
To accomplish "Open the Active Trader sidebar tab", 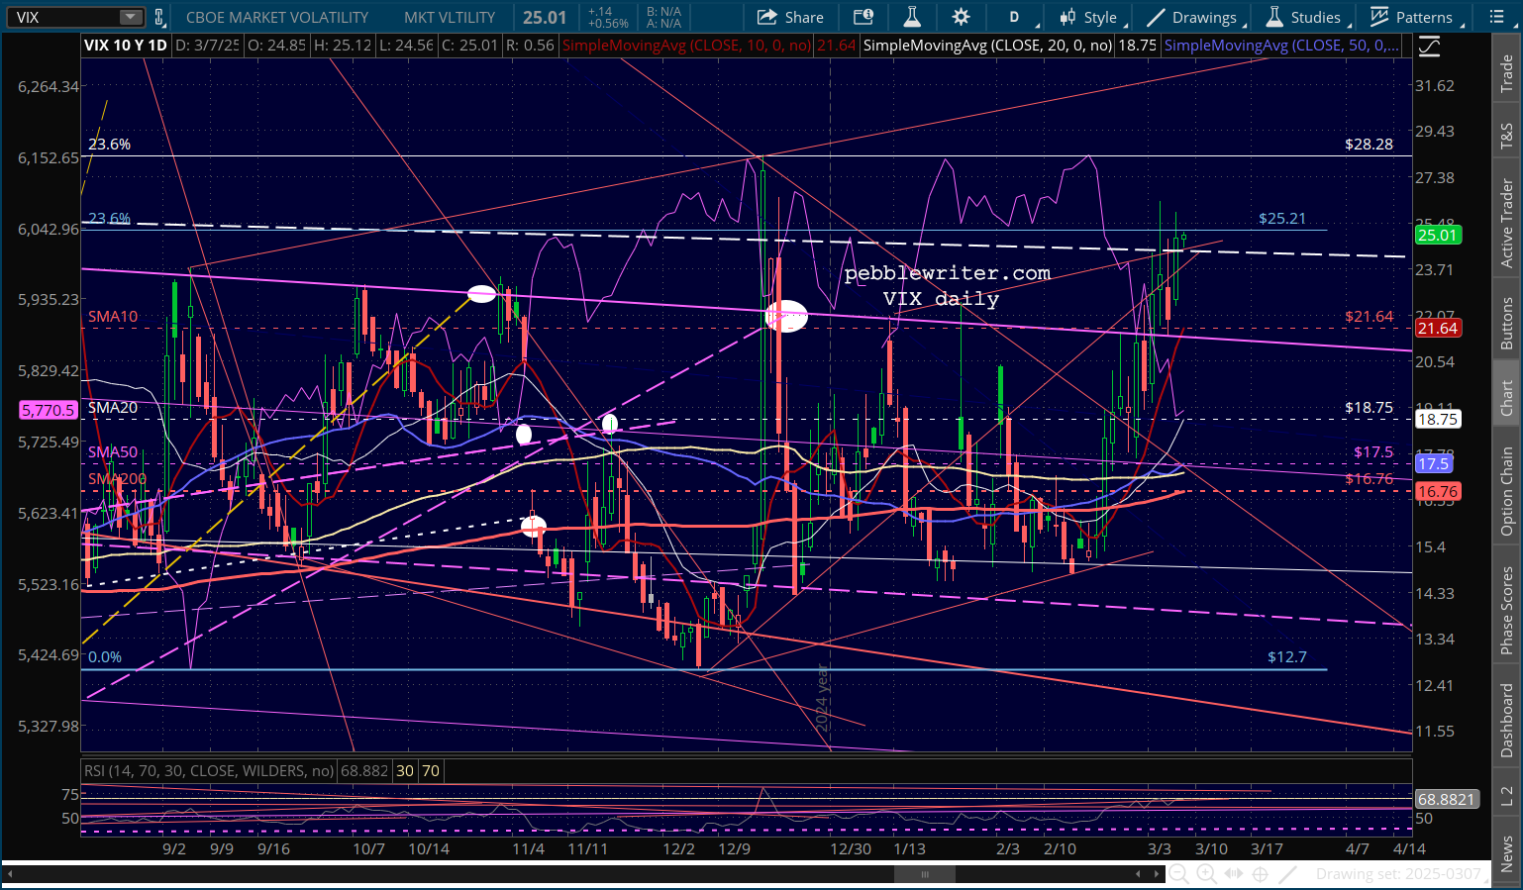I will (x=1507, y=223).
